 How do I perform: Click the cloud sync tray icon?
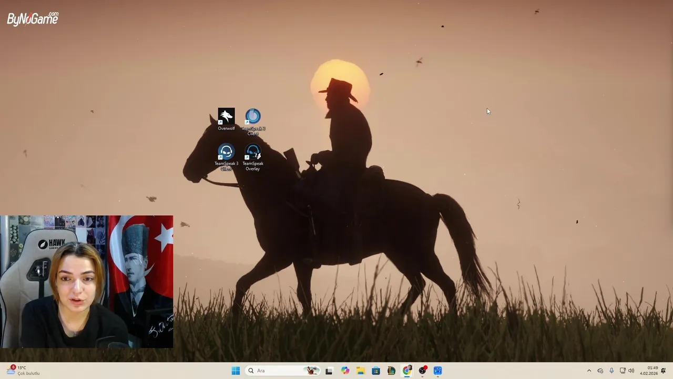tap(600, 371)
